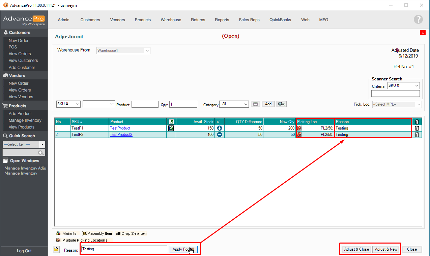
Task: Open the Warehouse menu
Action: [171, 20]
